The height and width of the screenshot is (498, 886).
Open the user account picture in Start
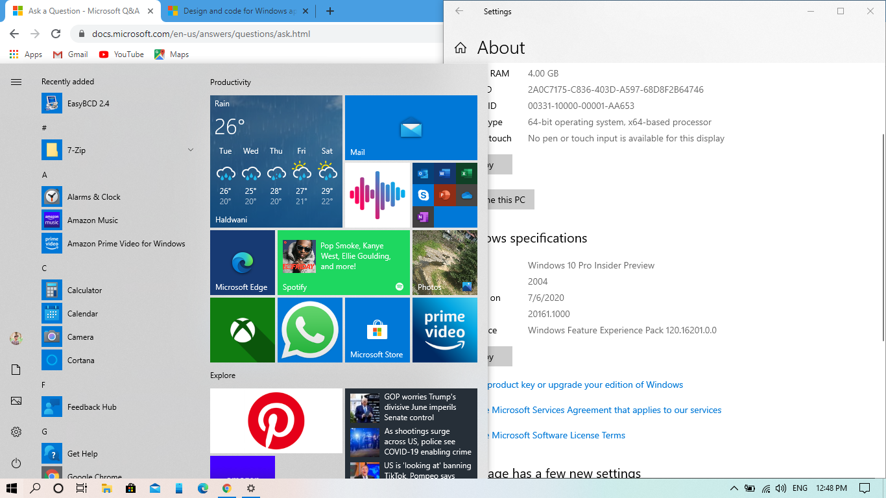(x=16, y=338)
